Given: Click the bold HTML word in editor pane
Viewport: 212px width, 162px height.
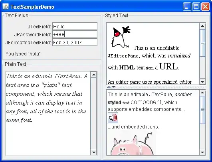Looking at the screenshot, I should (x=127, y=67).
